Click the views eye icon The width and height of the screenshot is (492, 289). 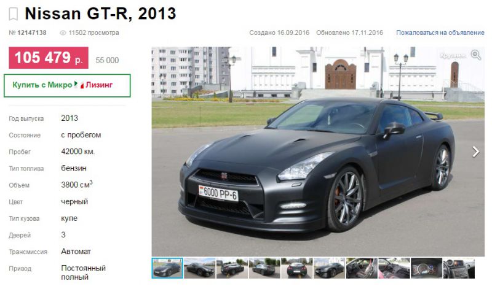click(63, 33)
